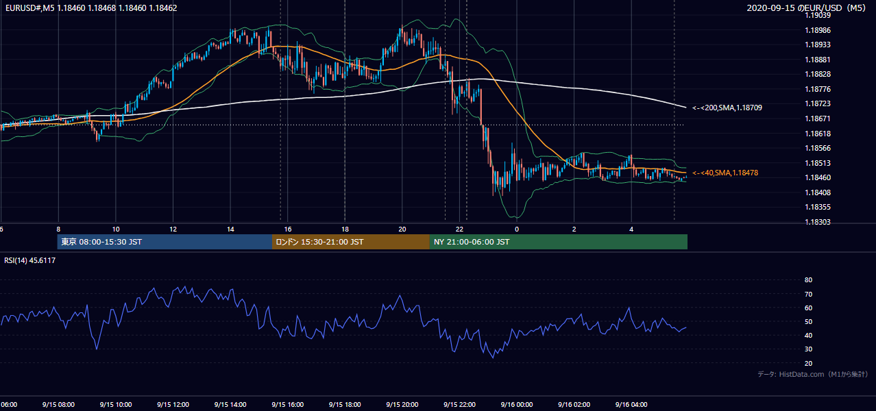
Task: Click price axis value 1.18566
Action: 818,148
